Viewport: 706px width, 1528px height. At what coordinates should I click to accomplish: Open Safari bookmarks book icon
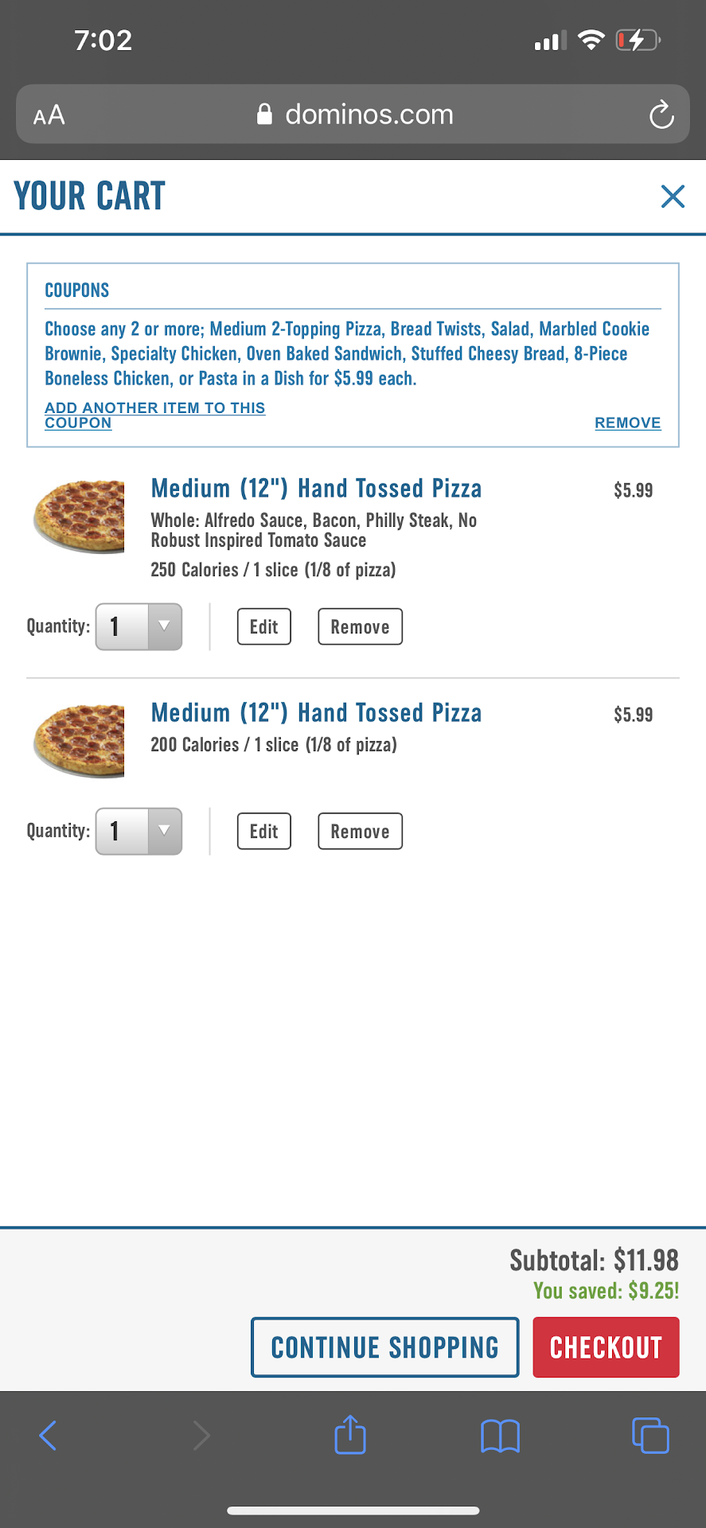coord(500,1436)
